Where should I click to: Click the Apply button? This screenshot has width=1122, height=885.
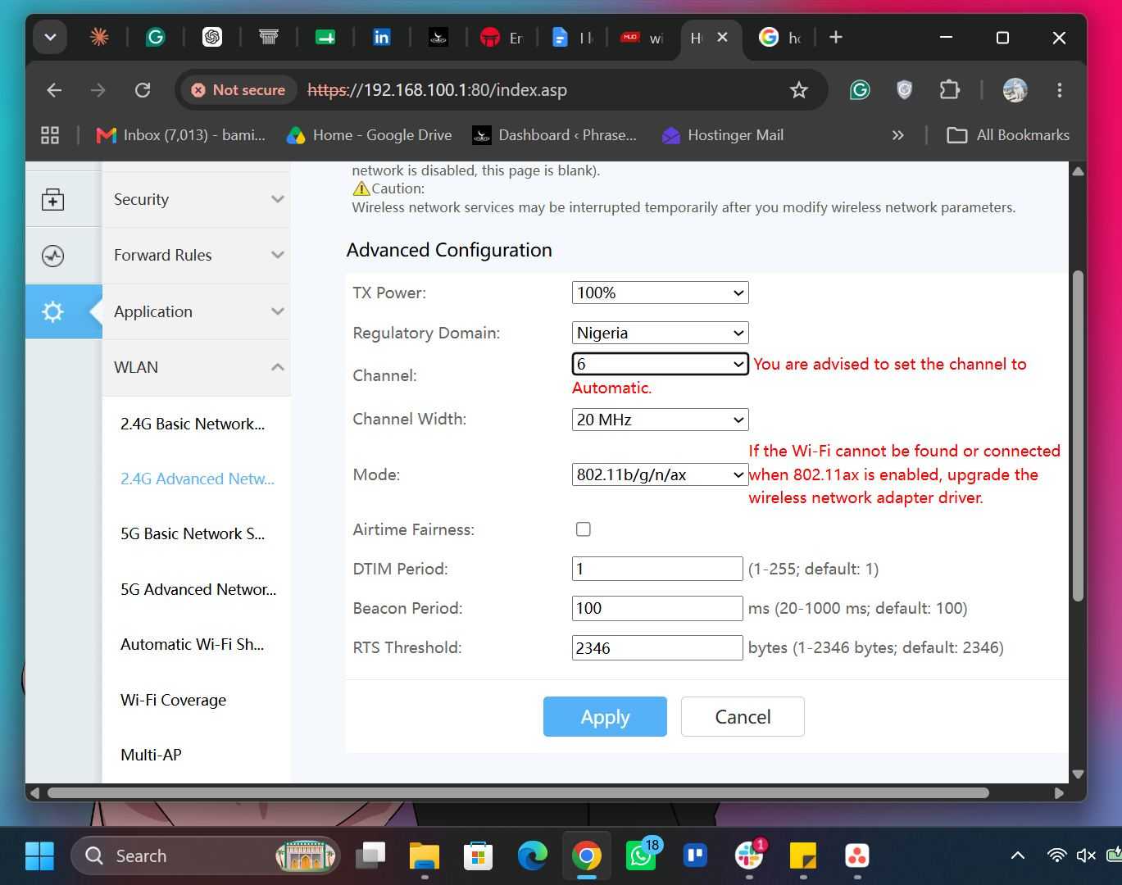tap(605, 717)
